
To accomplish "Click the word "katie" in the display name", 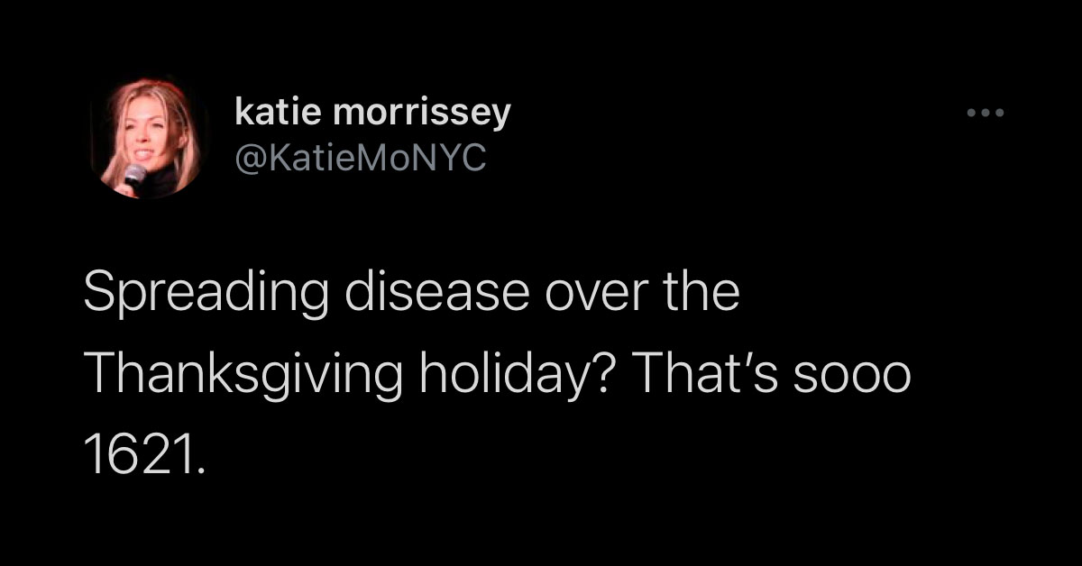I will pyautogui.click(x=279, y=111).
